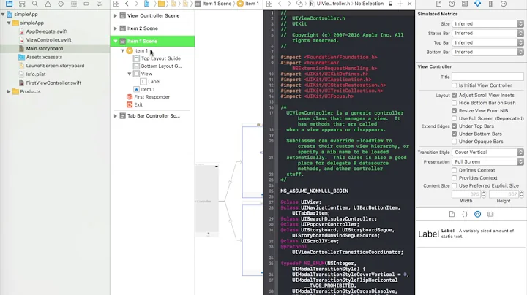Expand Item 2 Scene disclosure triangle
The image size is (527, 295).
point(116,28)
